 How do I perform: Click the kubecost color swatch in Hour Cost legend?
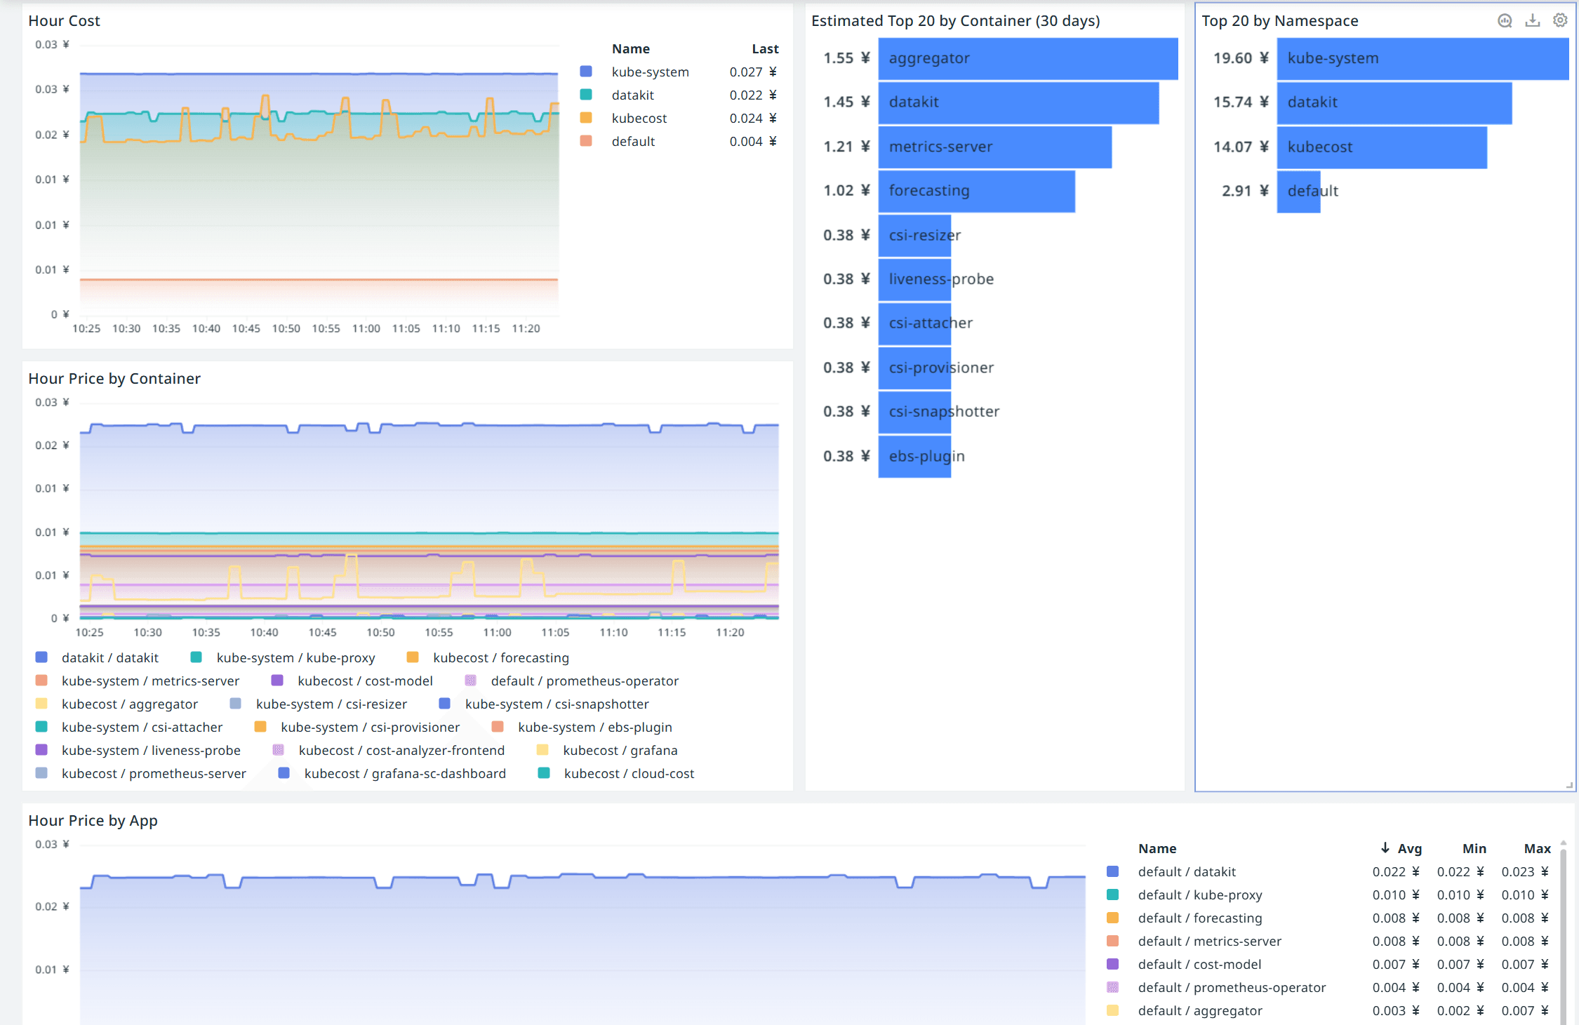pos(586,118)
